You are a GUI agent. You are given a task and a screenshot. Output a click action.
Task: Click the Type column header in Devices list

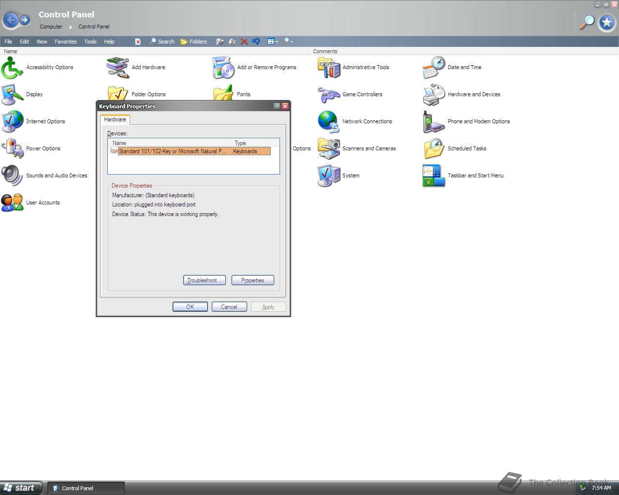tap(251, 143)
